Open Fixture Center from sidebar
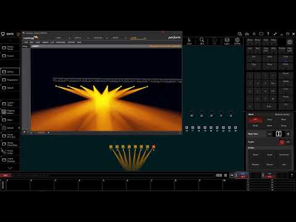This screenshot has height=222, width=296. point(10,152)
